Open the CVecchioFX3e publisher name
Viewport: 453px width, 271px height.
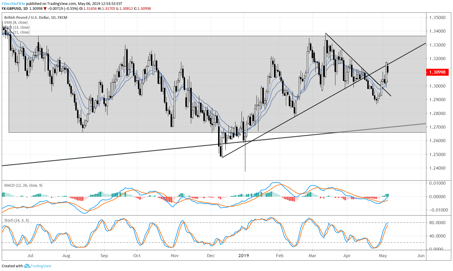click(13, 4)
